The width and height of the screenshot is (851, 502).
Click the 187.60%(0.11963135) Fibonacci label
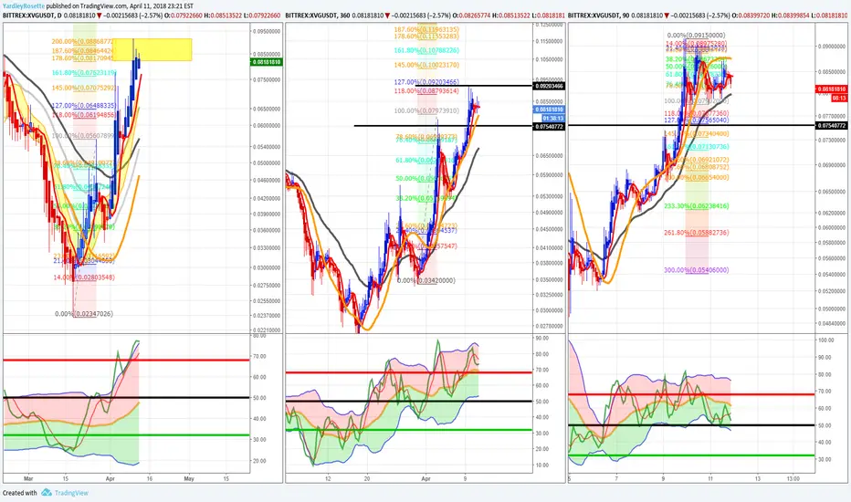pos(426,29)
